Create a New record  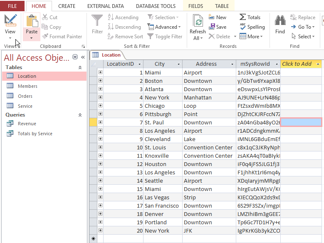point(218,17)
